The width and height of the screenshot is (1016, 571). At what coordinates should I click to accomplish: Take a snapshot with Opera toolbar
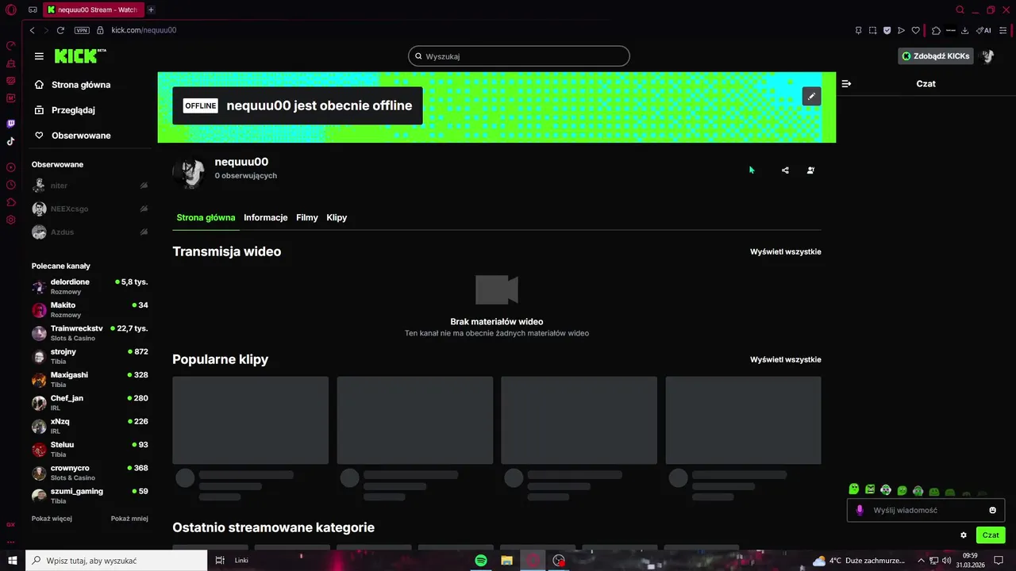coord(872,30)
